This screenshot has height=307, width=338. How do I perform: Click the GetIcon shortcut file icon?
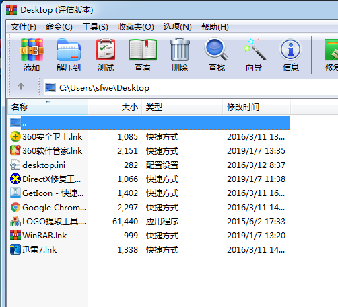(15, 193)
